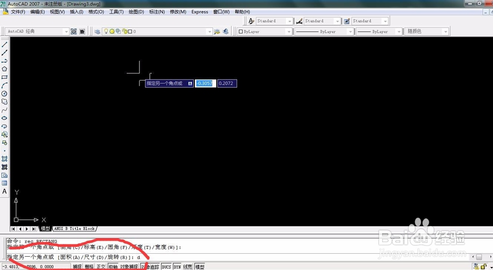Click the My Workspace icon
This screenshot has height=270, width=493.
[x=82, y=32]
